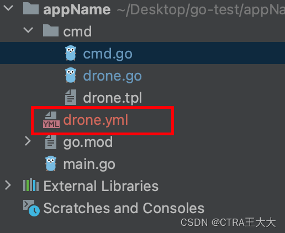The image size is (285, 233).
Task: Collapse the appName project root
Action: pyautogui.click(x=8, y=8)
